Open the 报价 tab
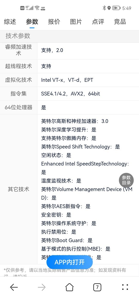139x298 pixels. pyautogui.click(x=54, y=22)
